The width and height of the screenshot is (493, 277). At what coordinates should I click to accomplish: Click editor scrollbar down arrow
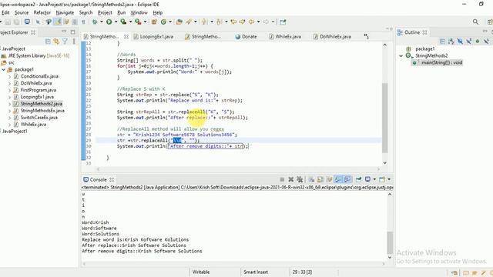(x=385, y=163)
